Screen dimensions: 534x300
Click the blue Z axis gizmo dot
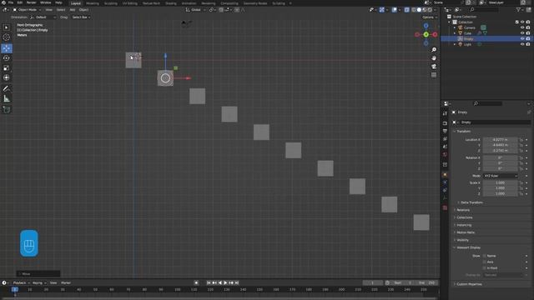(x=426, y=26)
